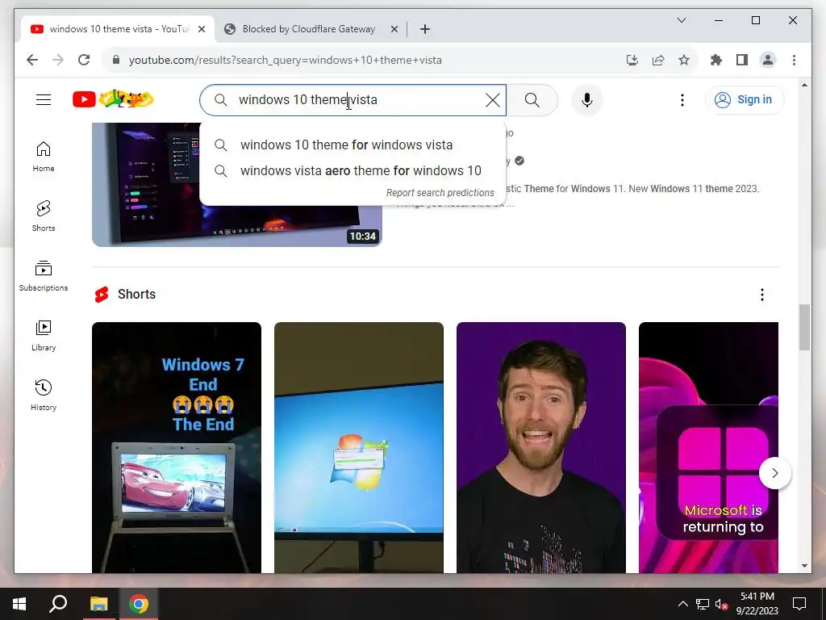Open the short with bearded man
This screenshot has height=620, width=826.
pyautogui.click(x=541, y=447)
